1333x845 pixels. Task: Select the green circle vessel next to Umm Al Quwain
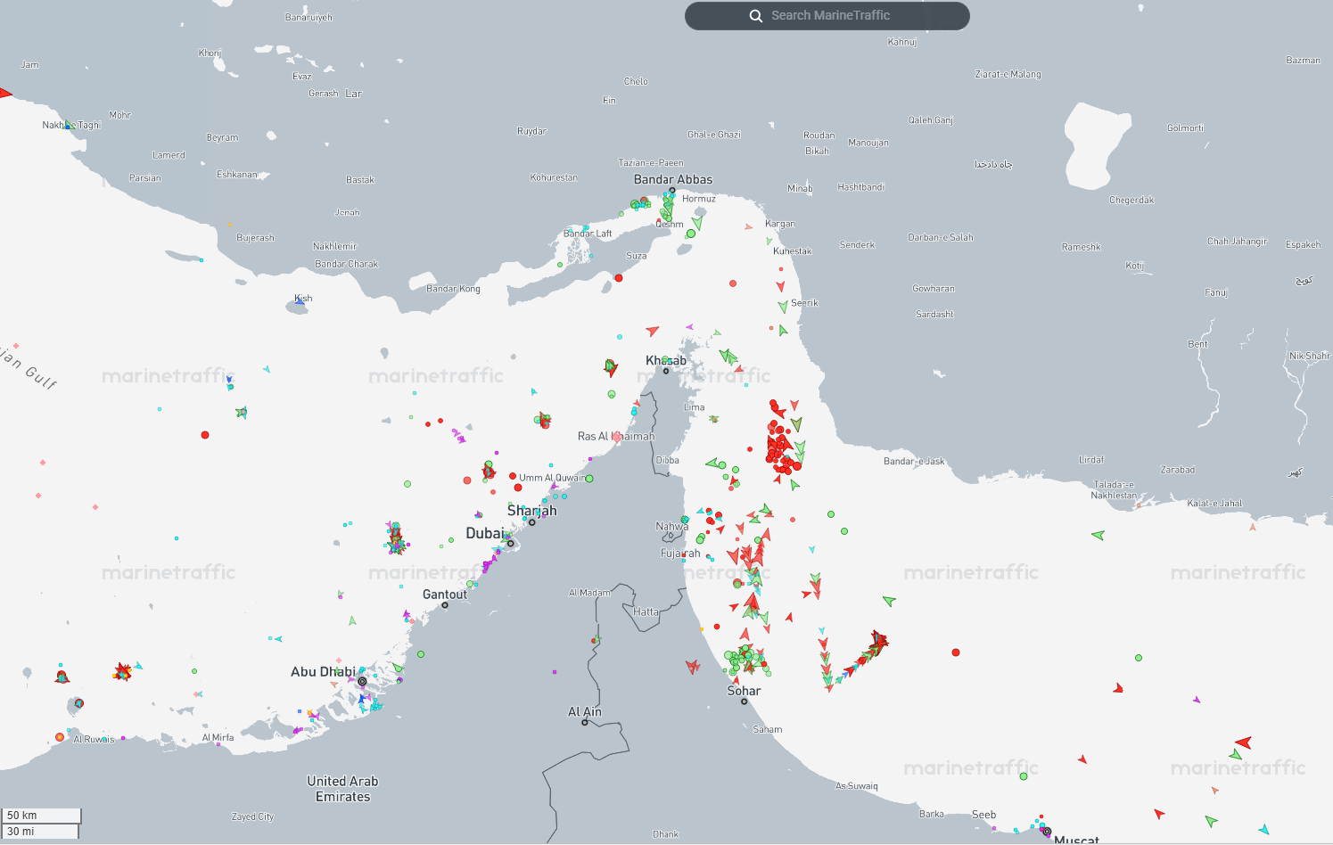[x=589, y=479]
